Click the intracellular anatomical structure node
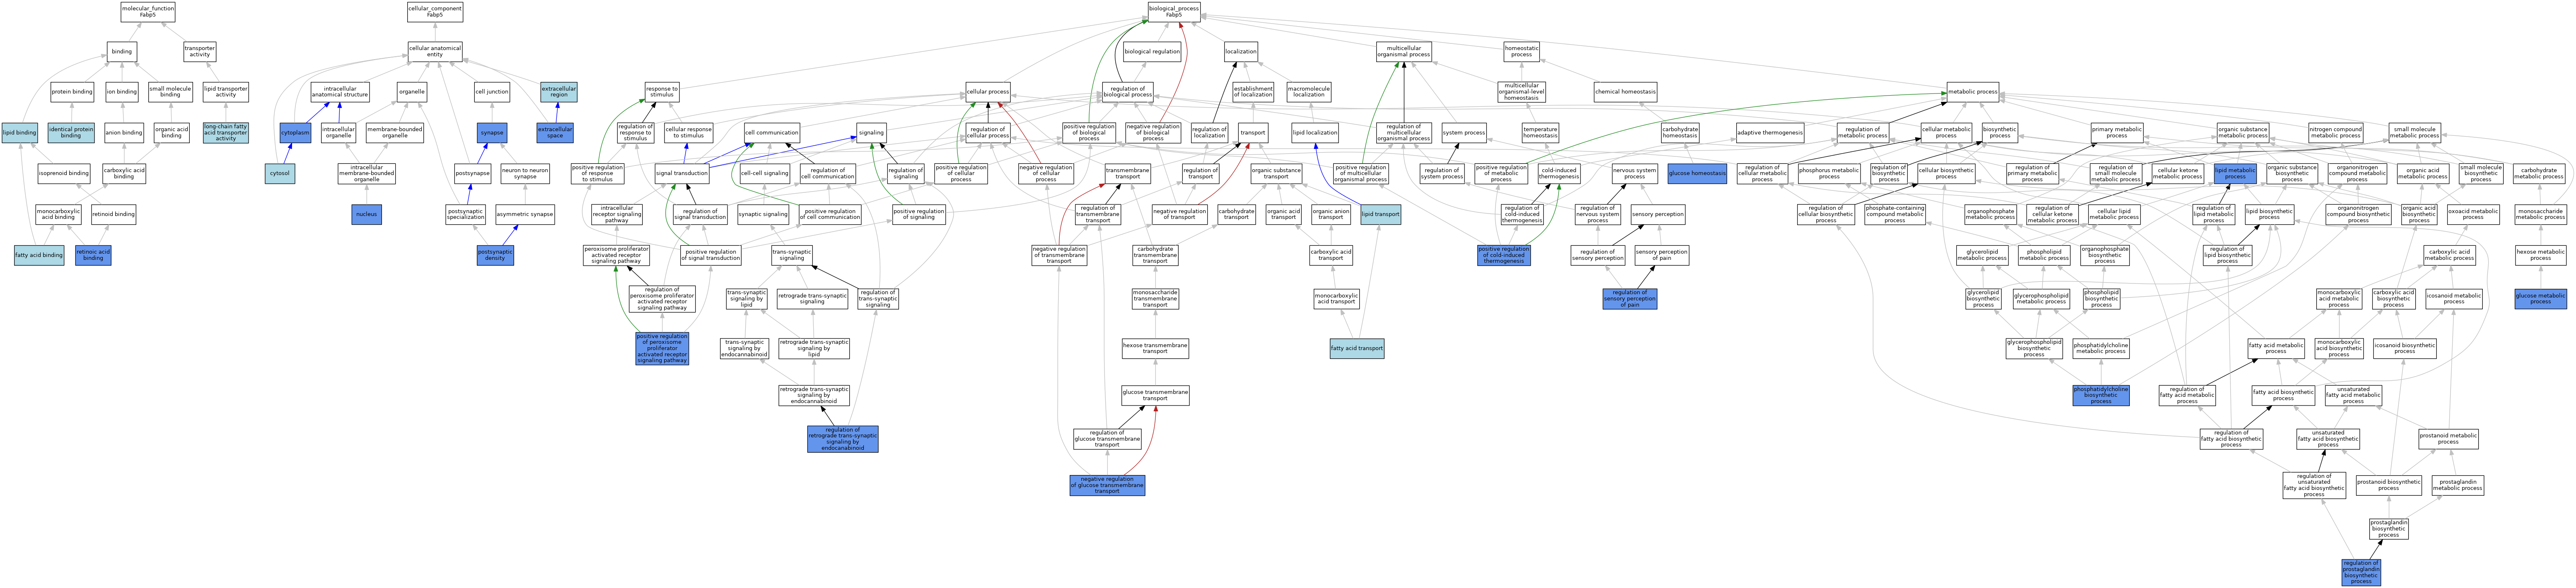 340,92
